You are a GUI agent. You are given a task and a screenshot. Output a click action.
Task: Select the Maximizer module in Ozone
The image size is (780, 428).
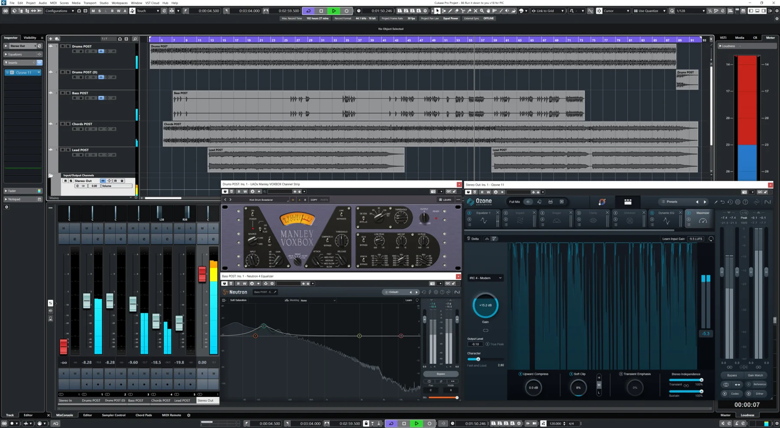[x=700, y=218]
